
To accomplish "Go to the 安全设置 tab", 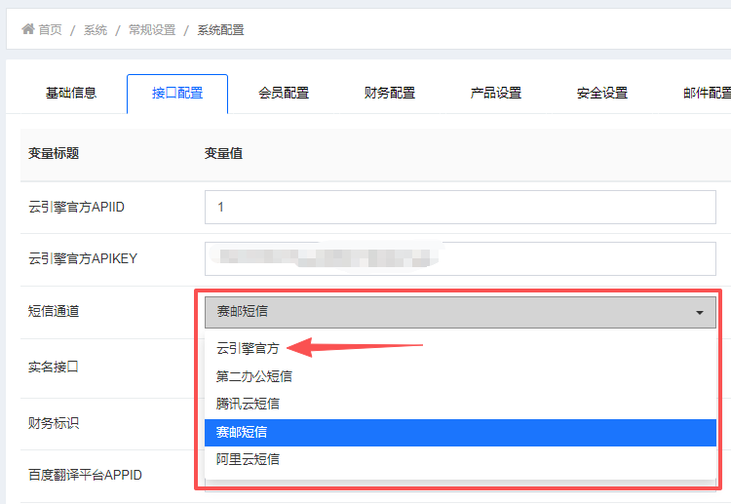I will point(602,94).
